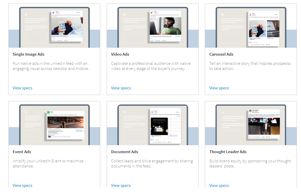
Task: Click the Document Ads heading
Action: click(125, 152)
